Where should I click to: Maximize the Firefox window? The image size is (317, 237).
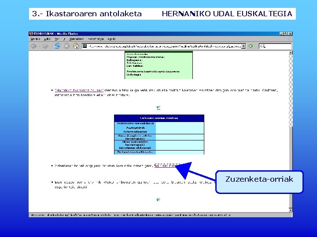click(x=285, y=34)
